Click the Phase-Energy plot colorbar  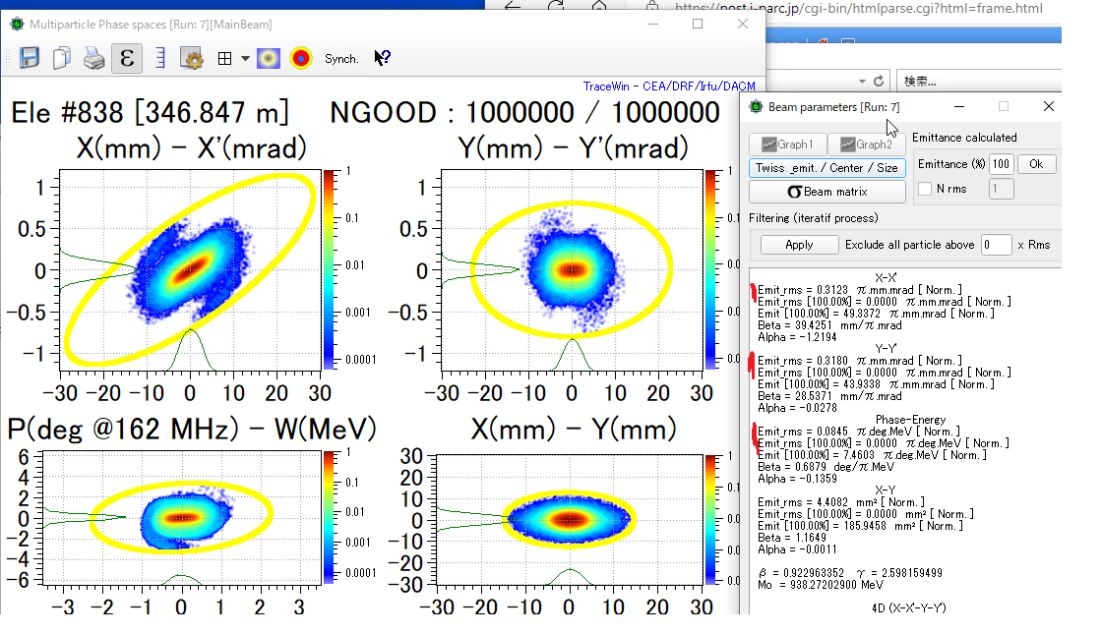click(329, 519)
